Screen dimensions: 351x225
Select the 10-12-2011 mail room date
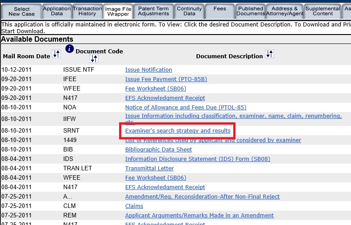coord(16,70)
